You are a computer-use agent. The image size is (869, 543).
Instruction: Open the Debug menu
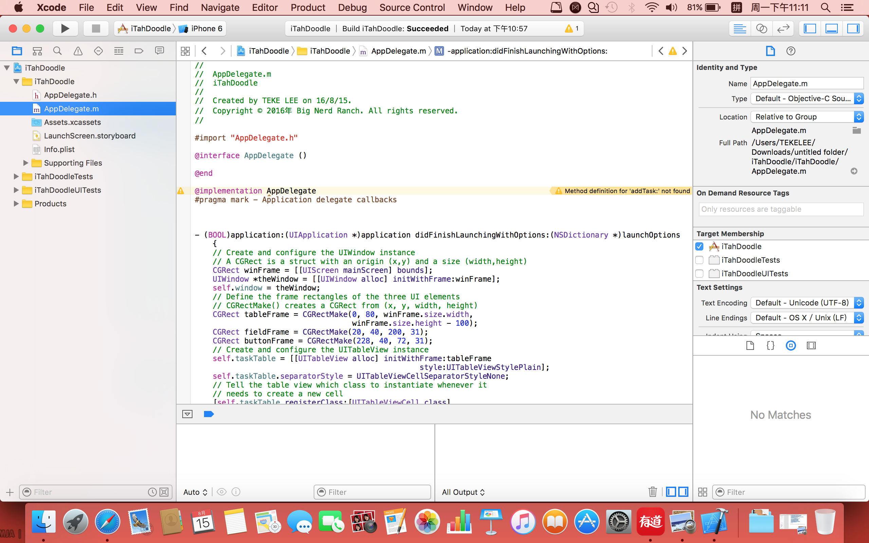coord(352,7)
